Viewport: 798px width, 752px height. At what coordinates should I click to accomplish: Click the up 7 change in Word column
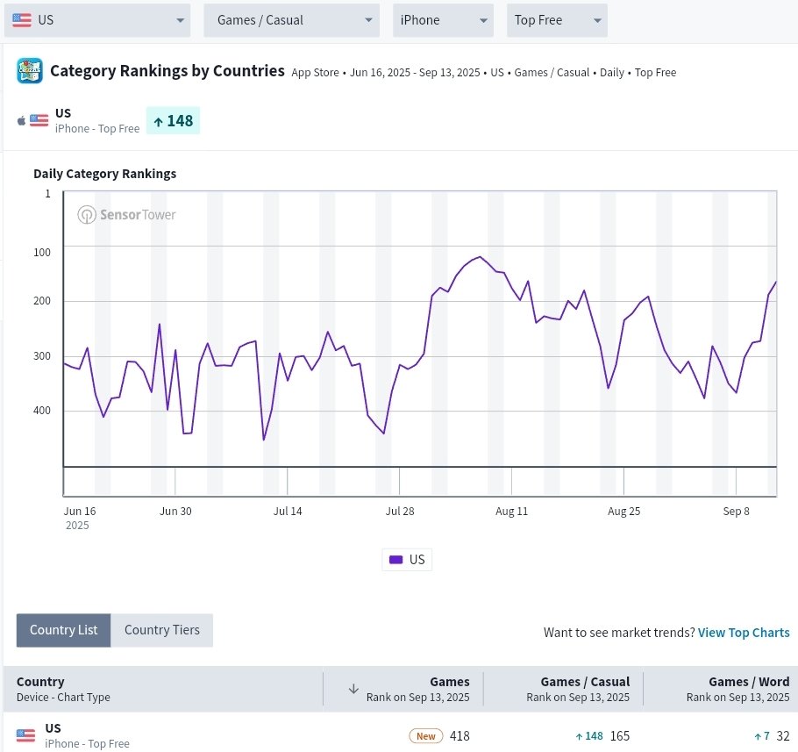point(762,736)
